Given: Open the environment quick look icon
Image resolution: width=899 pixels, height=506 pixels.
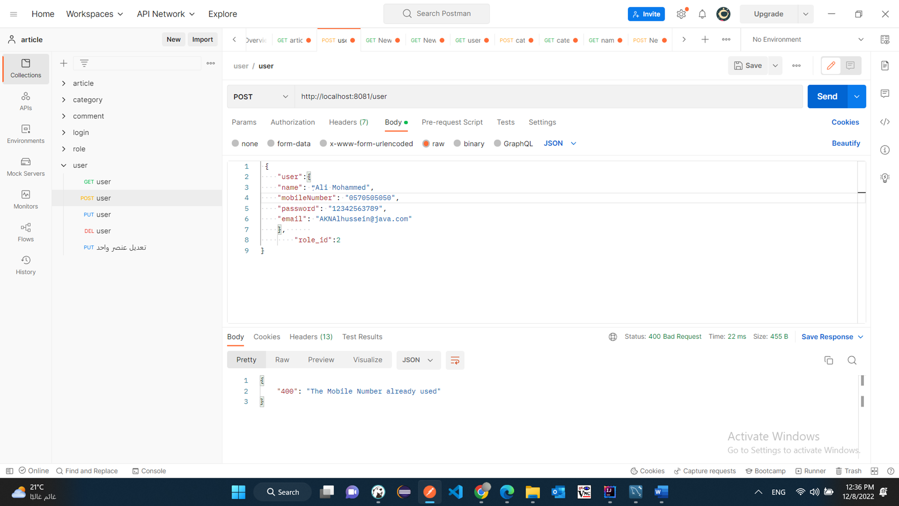Looking at the screenshot, I should click(x=885, y=39).
